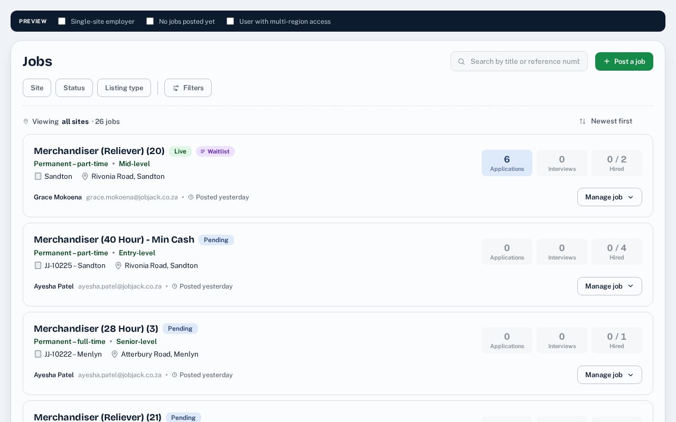
Task: Click the Senior-level text
Action: pyautogui.click(x=136, y=341)
